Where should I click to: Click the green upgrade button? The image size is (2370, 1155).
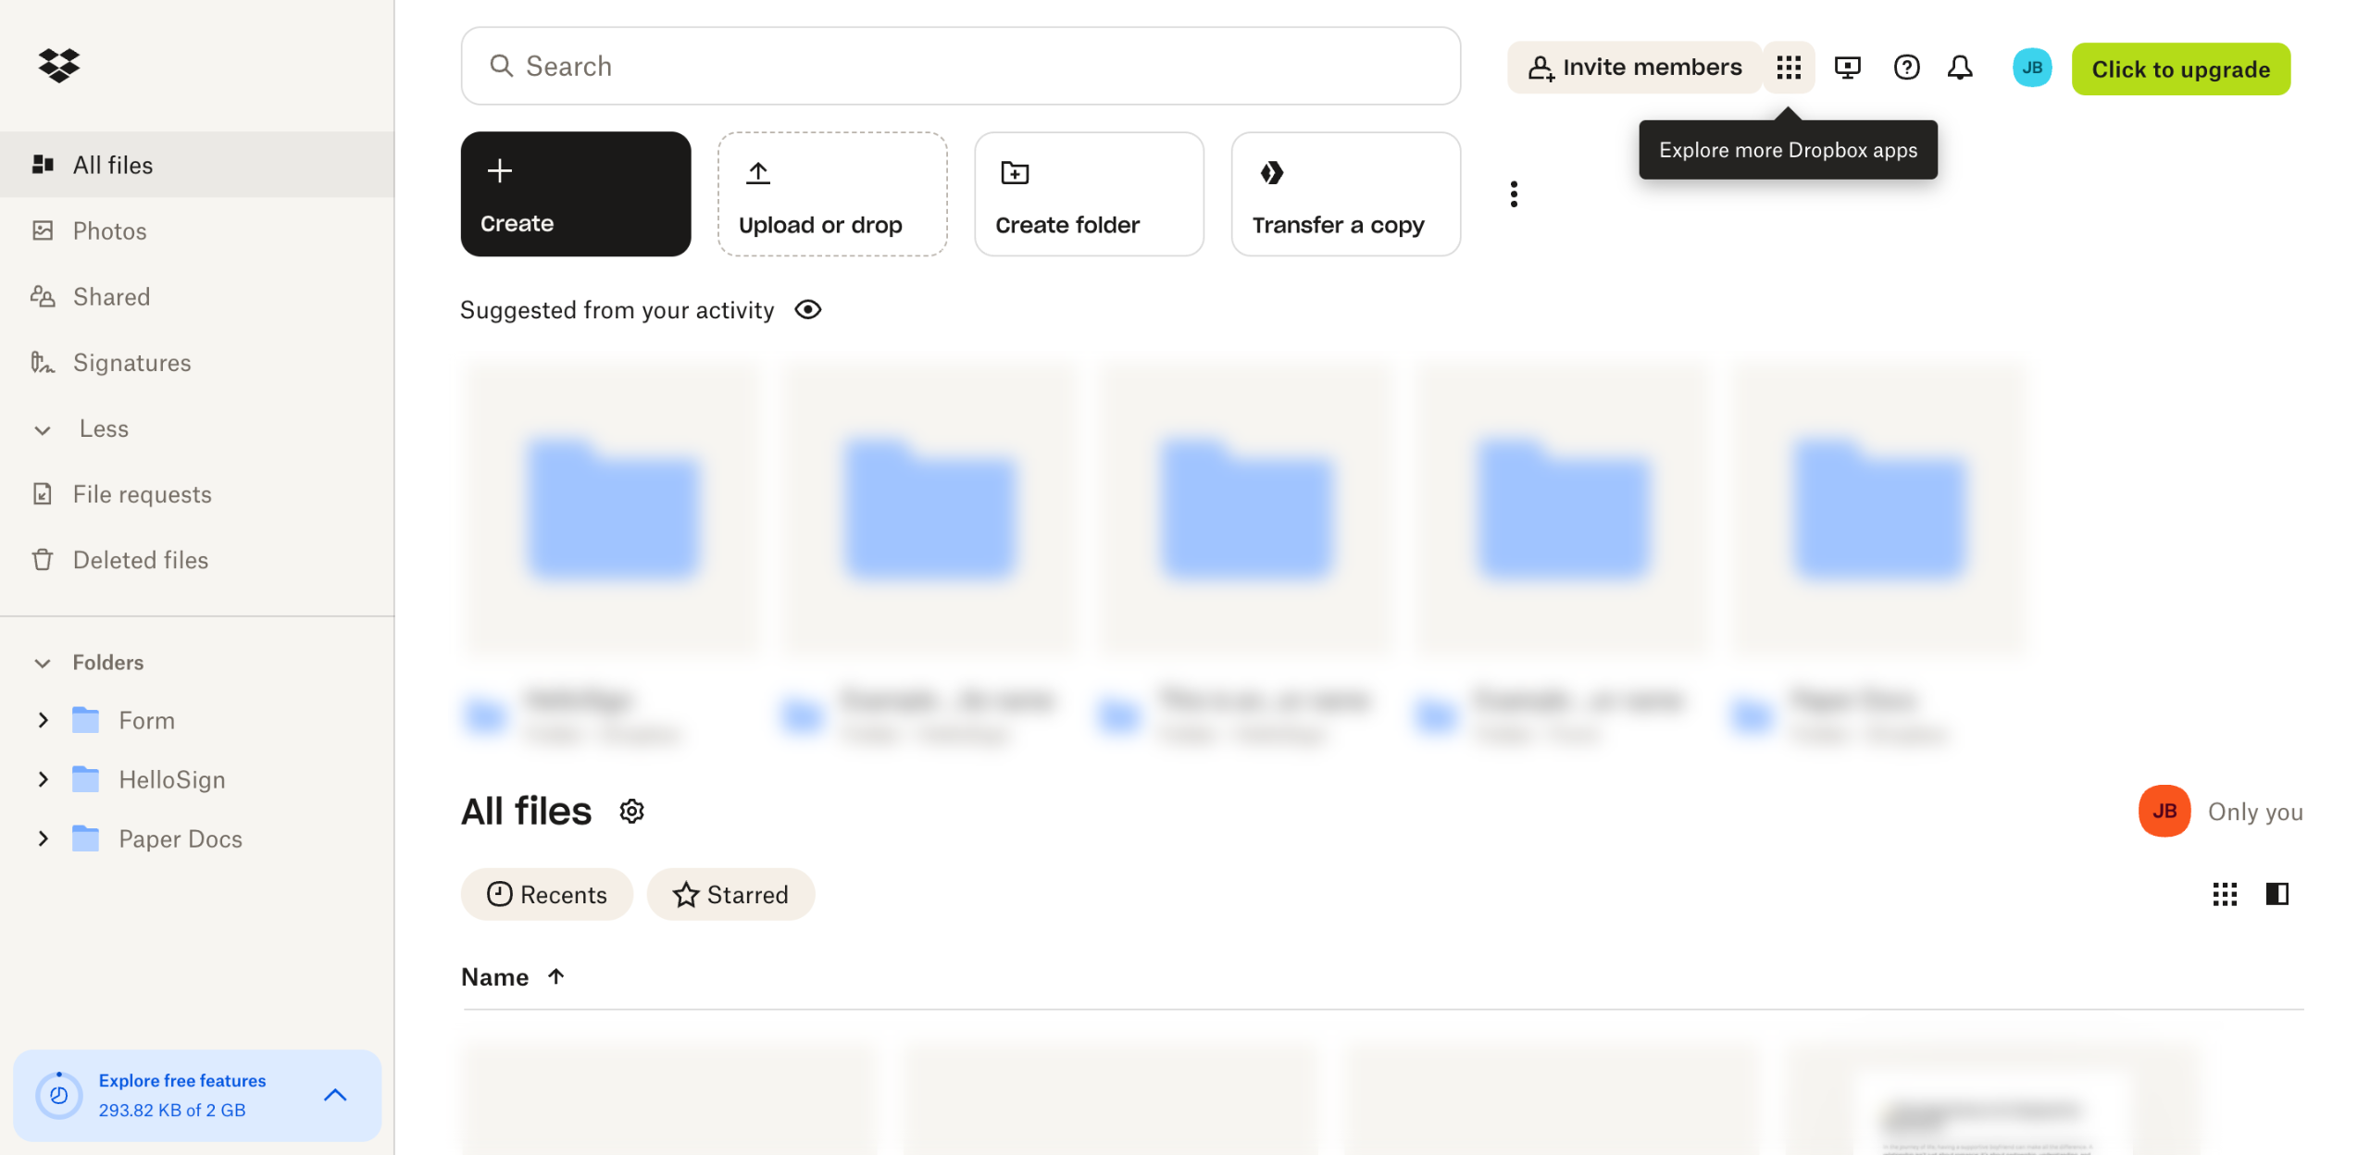[x=2180, y=69]
